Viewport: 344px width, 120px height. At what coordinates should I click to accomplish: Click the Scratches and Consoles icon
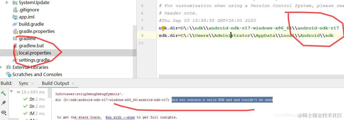point(8,74)
